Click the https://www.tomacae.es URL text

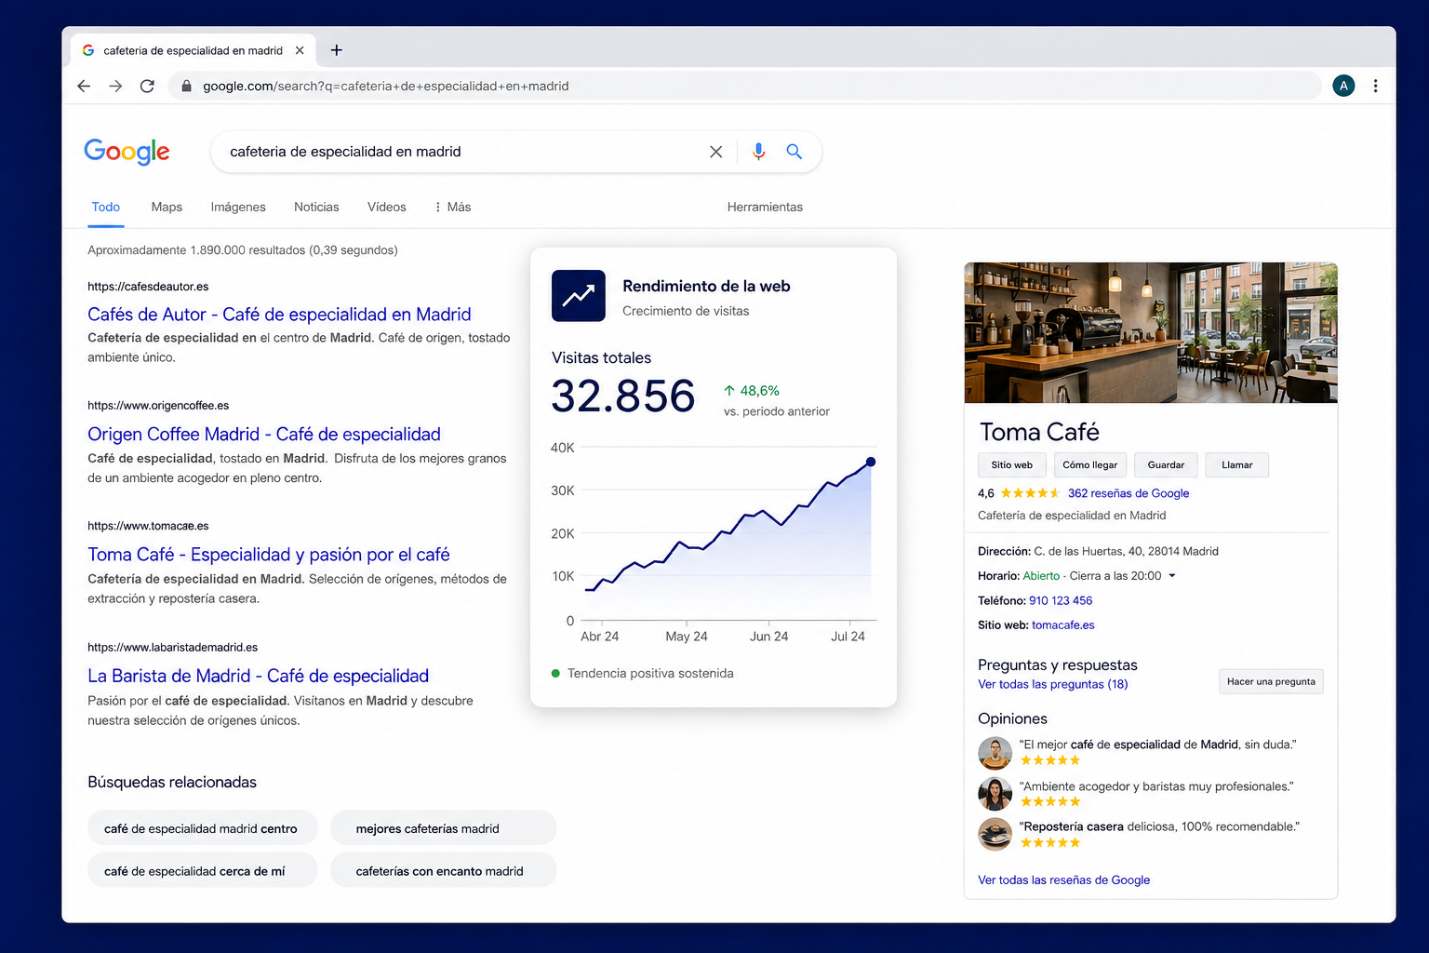pyautogui.click(x=148, y=526)
